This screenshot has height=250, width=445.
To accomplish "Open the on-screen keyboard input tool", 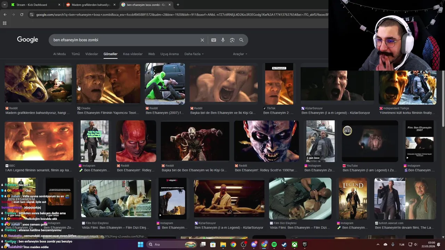I will [214, 40].
